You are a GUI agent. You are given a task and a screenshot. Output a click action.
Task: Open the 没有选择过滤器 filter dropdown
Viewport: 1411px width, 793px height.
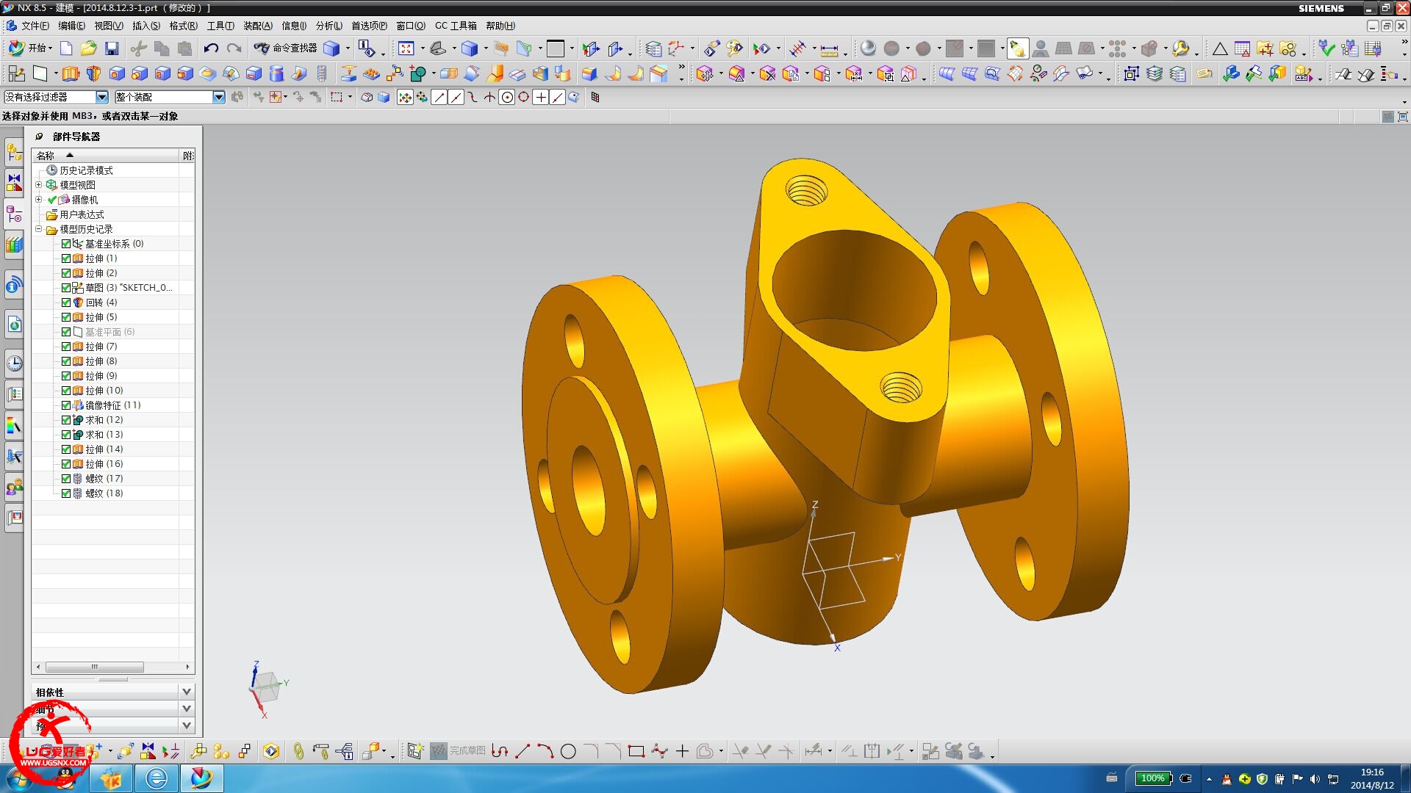102,97
